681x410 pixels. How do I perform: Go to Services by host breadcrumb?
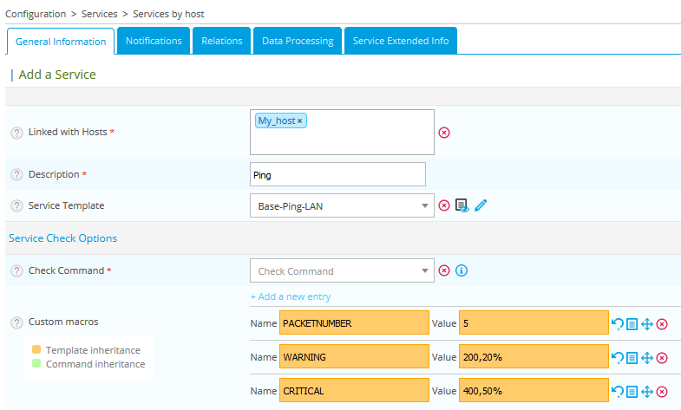point(168,14)
